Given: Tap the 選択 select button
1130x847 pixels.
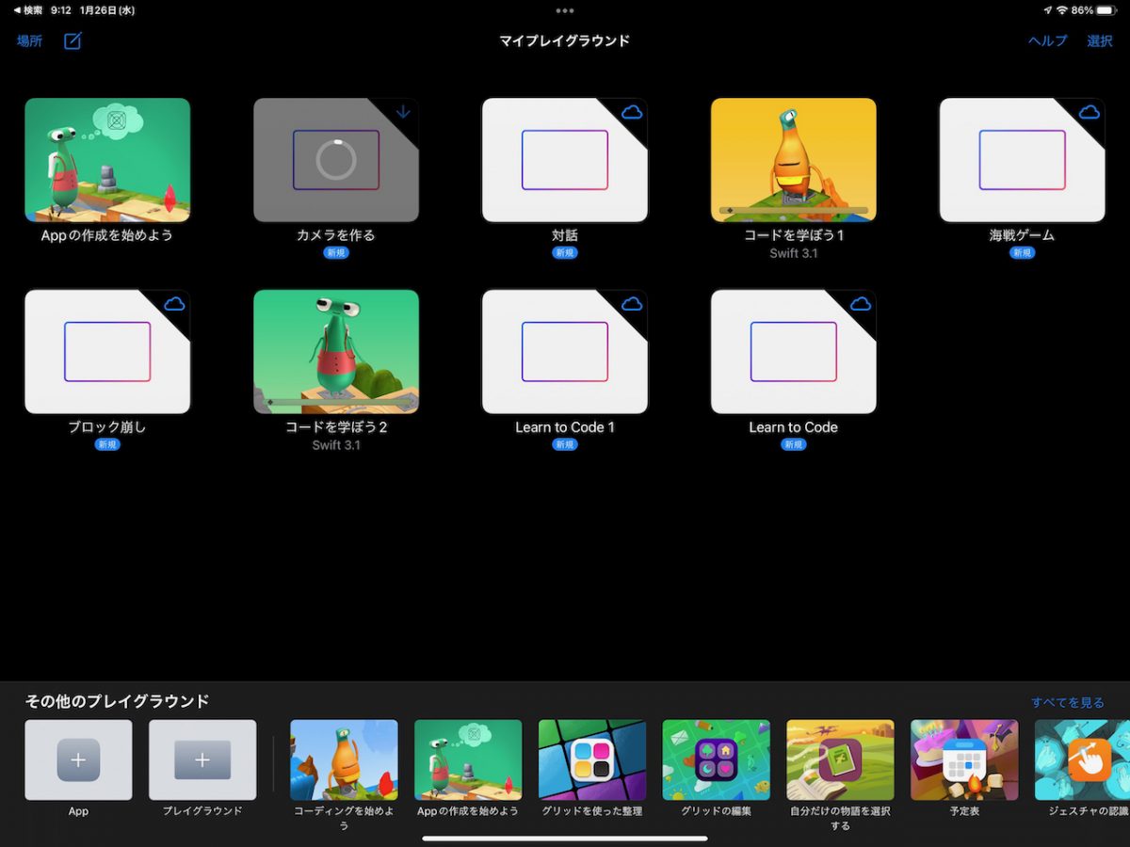Looking at the screenshot, I should point(1100,41).
